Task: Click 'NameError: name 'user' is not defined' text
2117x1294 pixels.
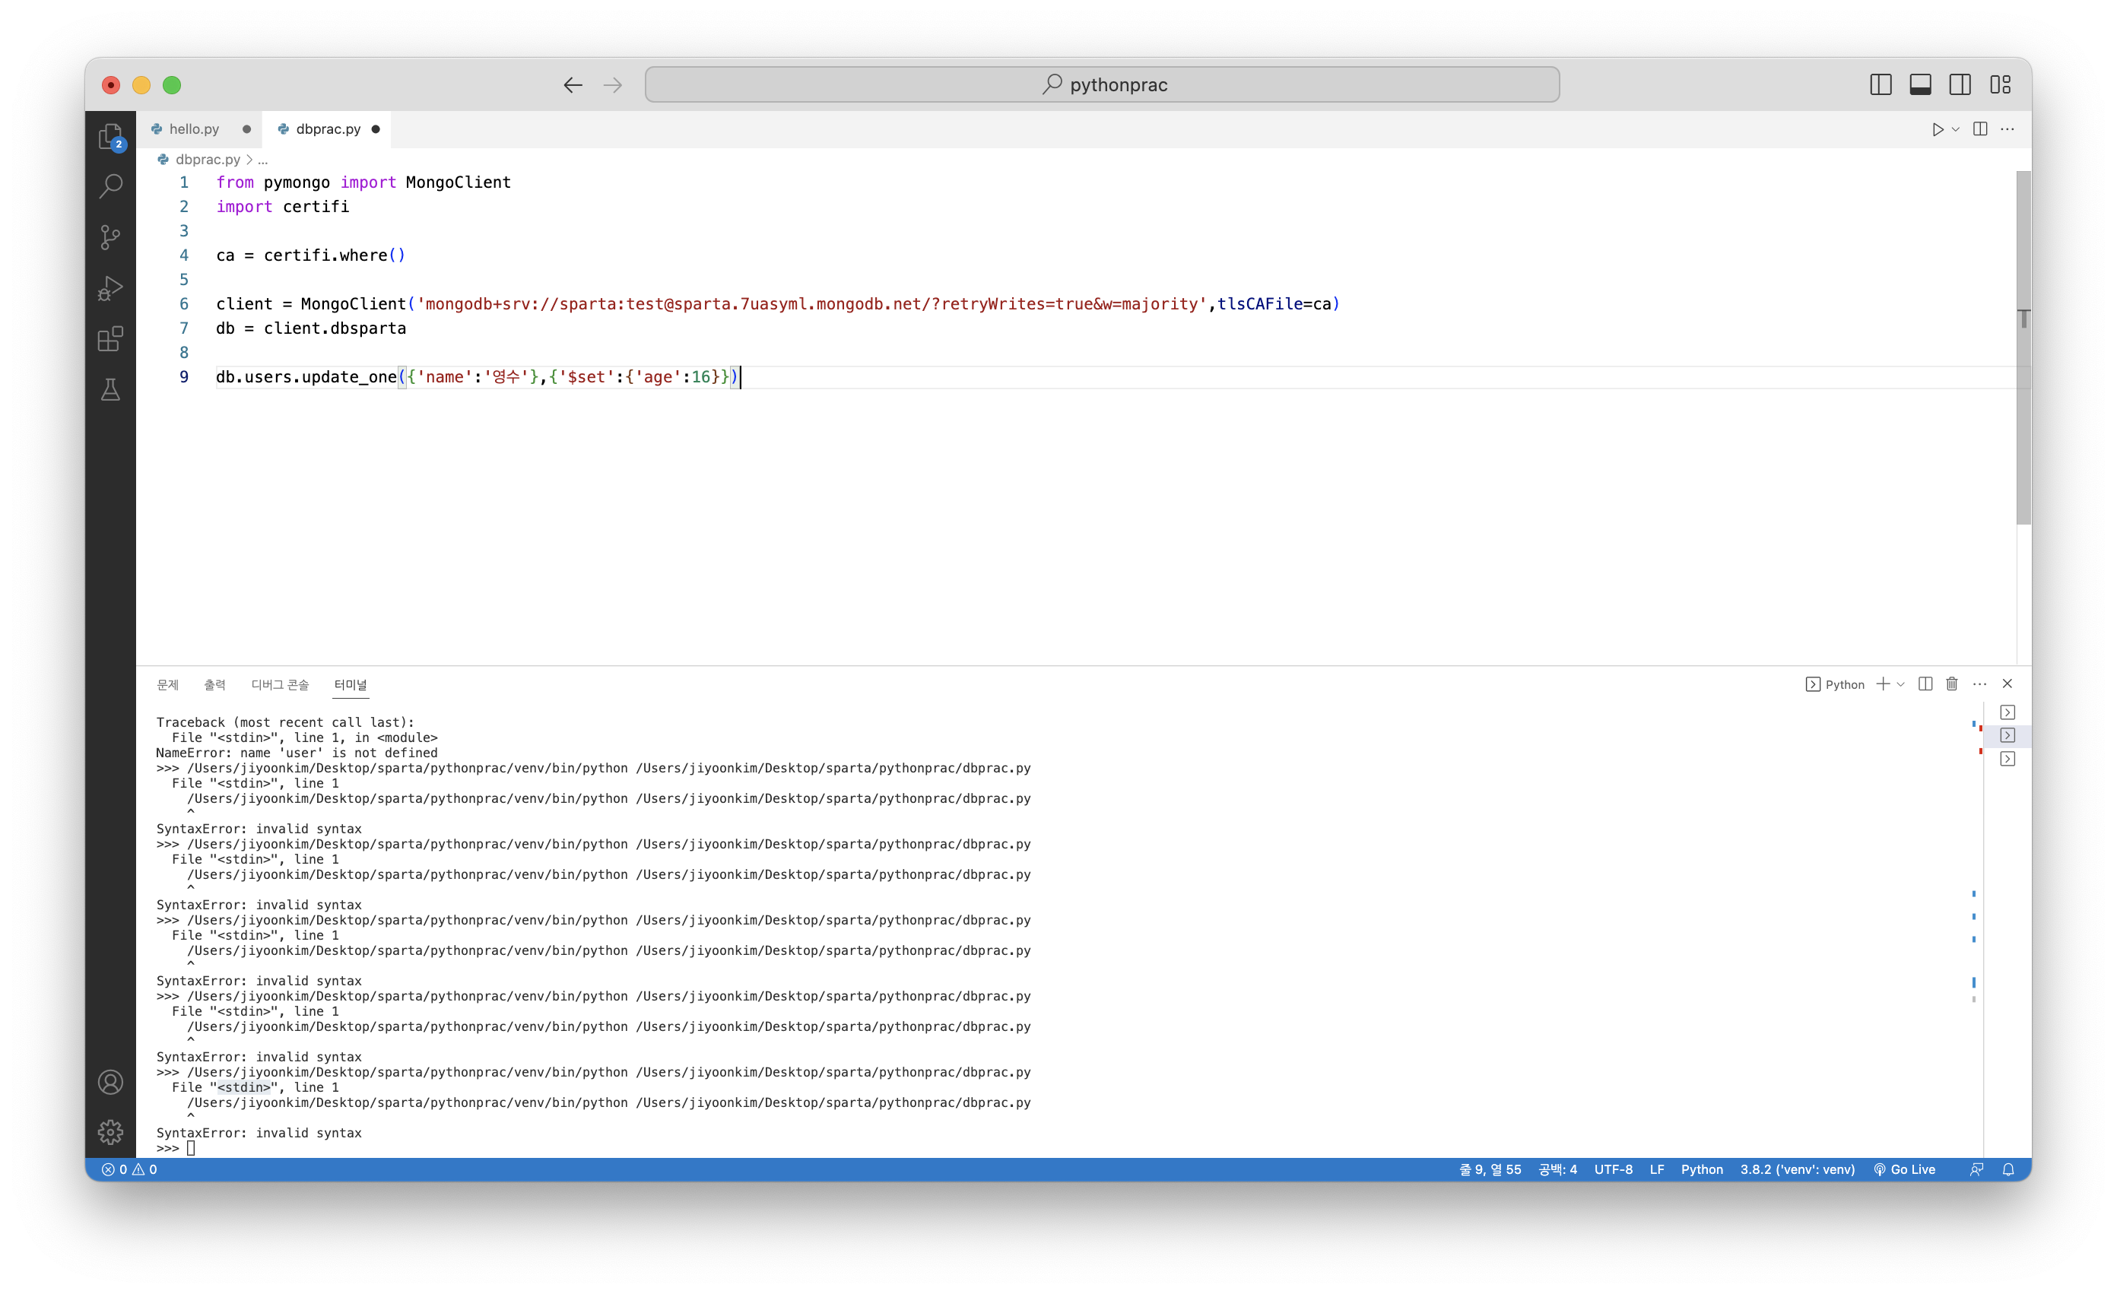Action: tap(297, 753)
